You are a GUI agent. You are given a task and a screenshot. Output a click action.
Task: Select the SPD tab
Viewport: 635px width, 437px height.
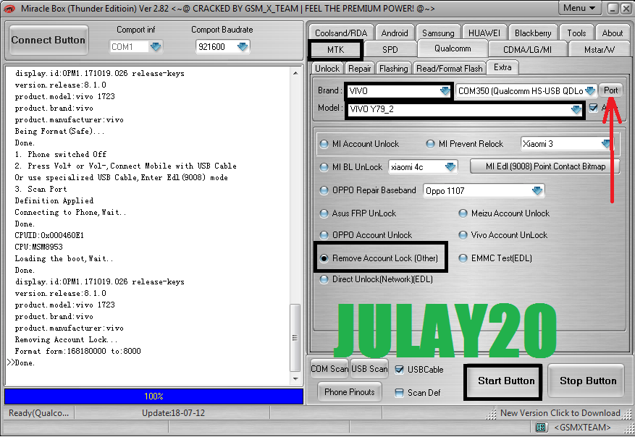click(390, 50)
